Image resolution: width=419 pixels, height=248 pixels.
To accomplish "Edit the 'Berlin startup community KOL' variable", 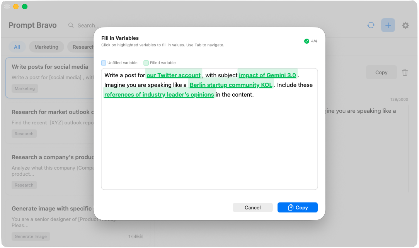I will (x=231, y=85).
